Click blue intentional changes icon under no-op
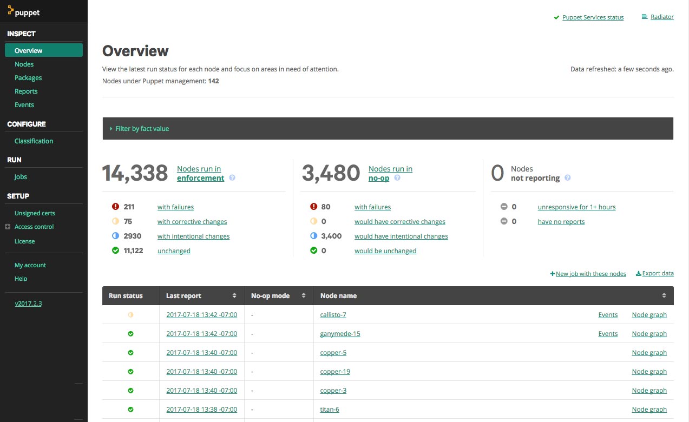Screen dimensions: 689x422 coord(313,236)
